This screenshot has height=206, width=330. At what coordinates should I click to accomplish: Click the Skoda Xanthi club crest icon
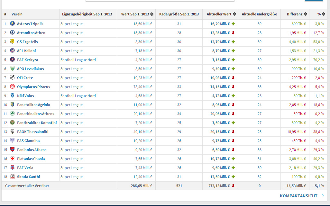pos(13,176)
